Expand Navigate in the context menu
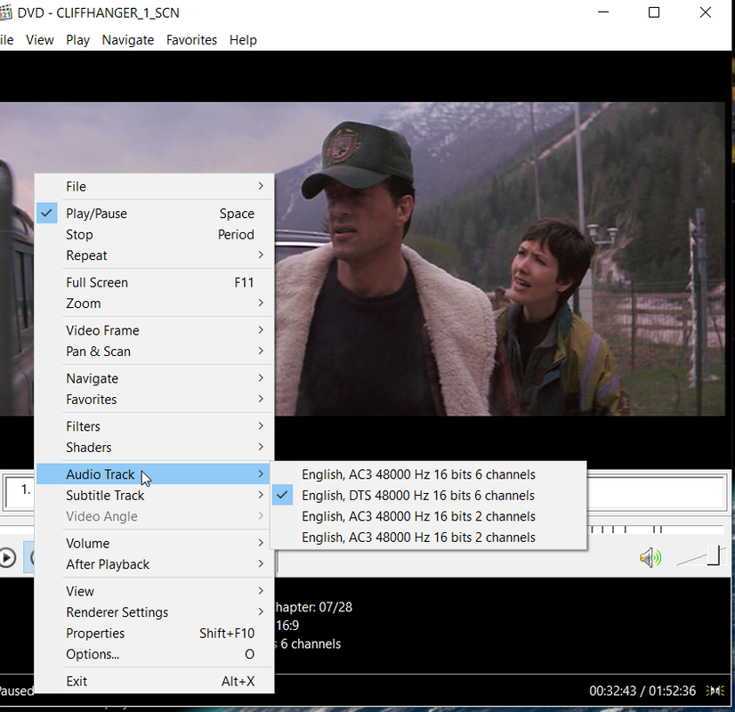The height and width of the screenshot is (712, 735). 154,378
